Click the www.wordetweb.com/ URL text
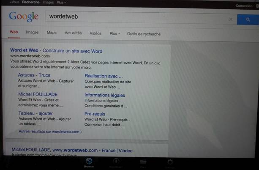Screen dimensions: 259x170 coord(30,56)
